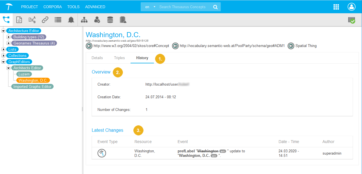Image resolution: width=362 pixels, height=174 pixels.
Task: Collapse the Architecture Editor tree node
Action: coord(3,31)
